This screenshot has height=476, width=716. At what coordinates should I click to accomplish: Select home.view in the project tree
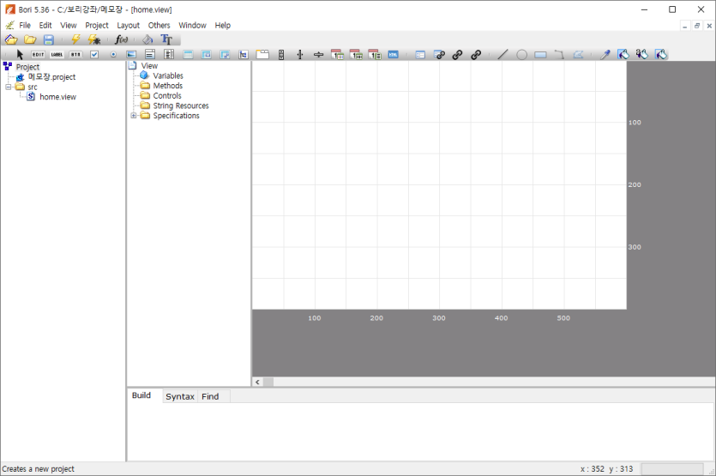tap(57, 97)
